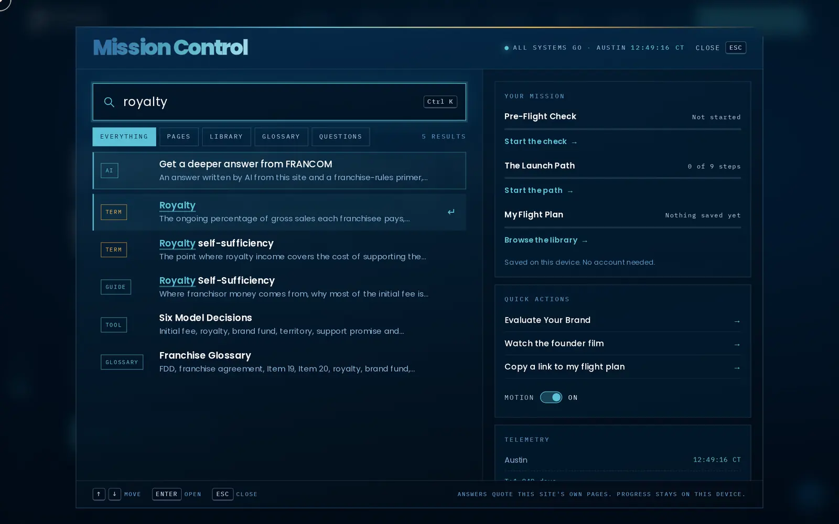Click the ESC key badge beside CLOSE
Screen dimensions: 839x524
point(736,48)
